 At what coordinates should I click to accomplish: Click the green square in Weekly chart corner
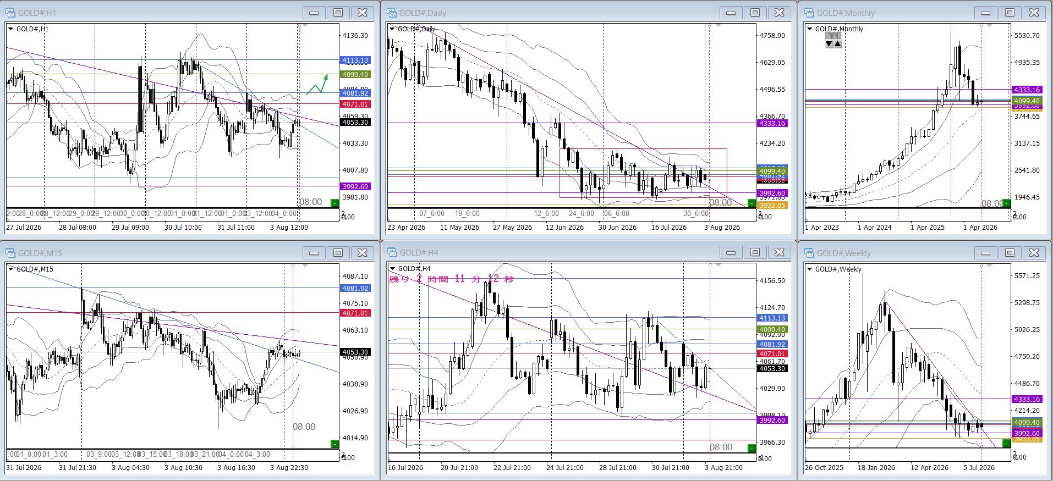tap(1006, 443)
